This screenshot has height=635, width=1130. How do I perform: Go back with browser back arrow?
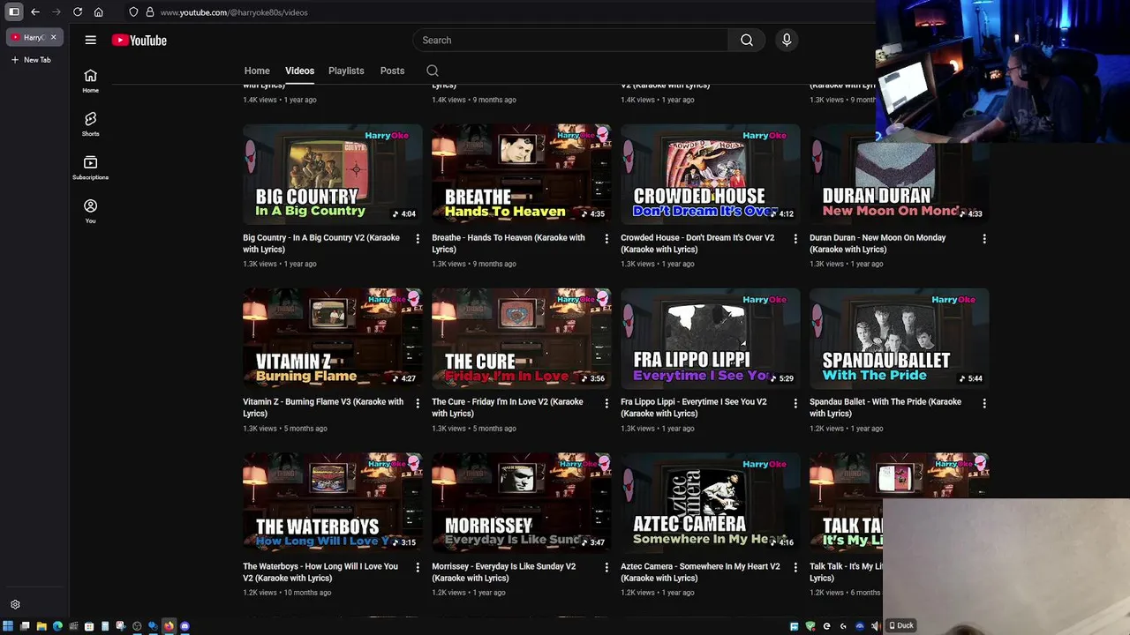(35, 12)
